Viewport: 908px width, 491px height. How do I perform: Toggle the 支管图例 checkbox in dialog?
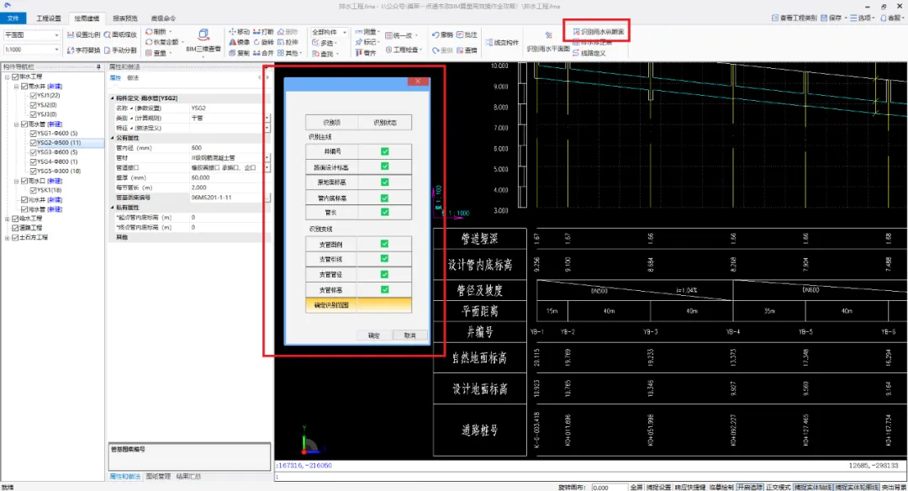point(384,244)
